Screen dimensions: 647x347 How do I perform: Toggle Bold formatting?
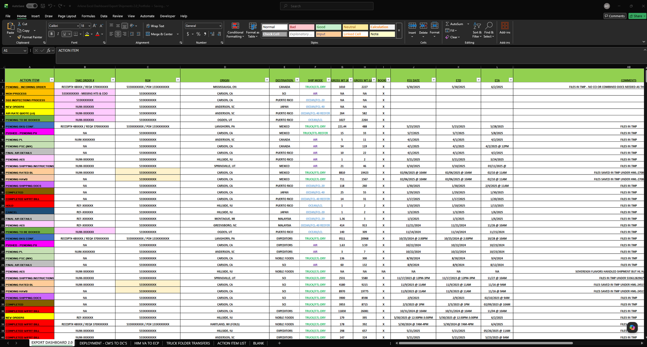(x=52, y=34)
